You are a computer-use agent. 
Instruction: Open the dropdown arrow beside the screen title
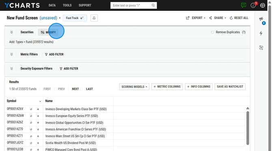60,18
